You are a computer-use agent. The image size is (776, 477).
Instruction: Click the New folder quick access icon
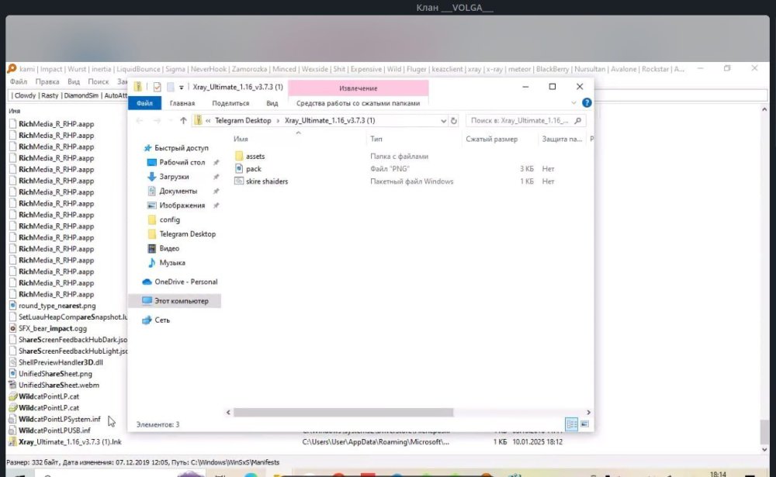click(x=170, y=87)
